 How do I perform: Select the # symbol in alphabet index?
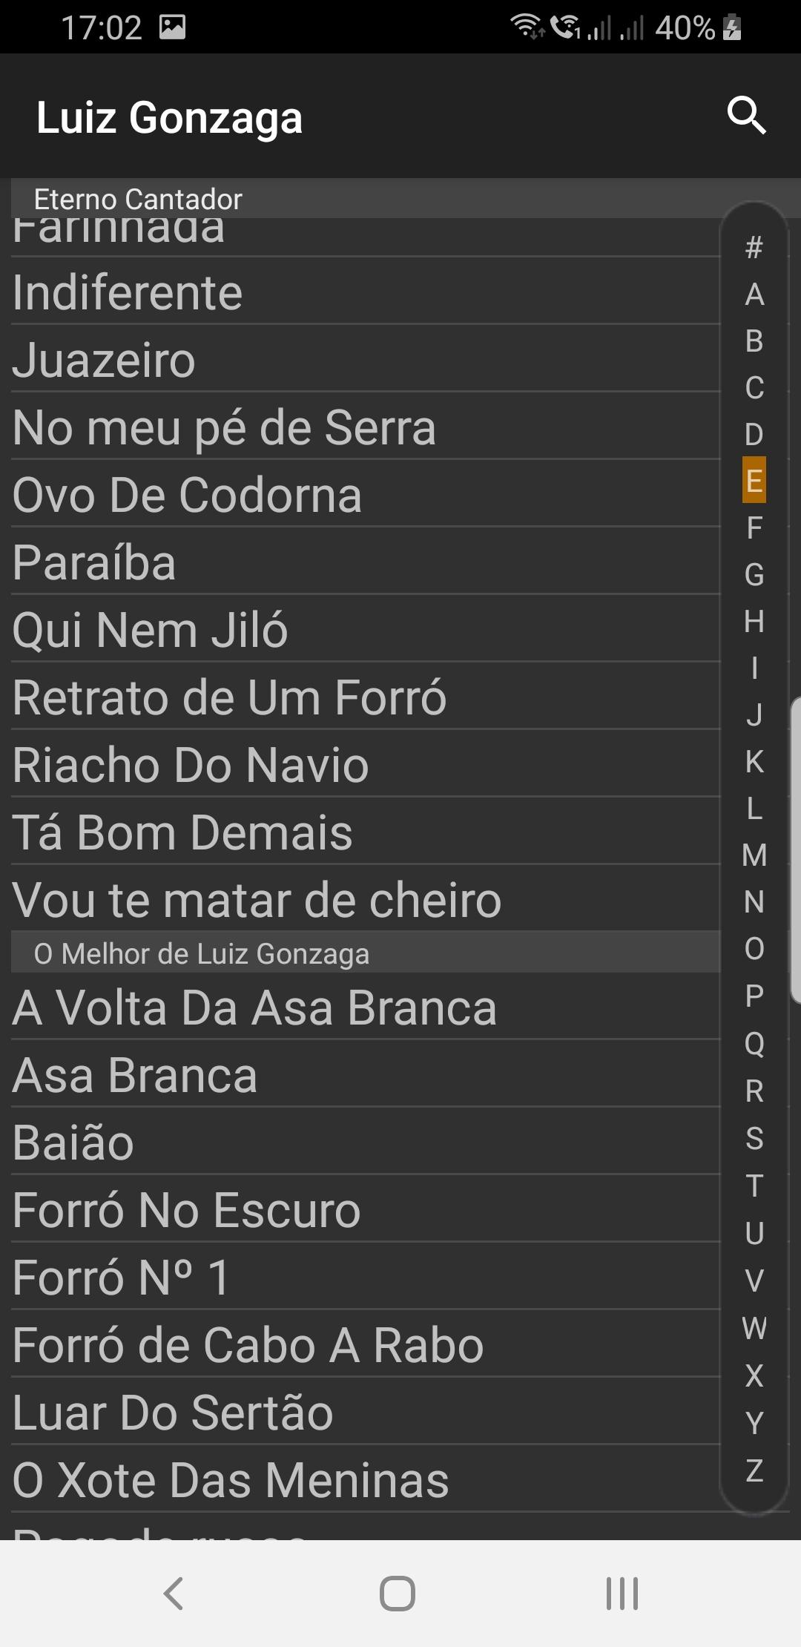click(x=754, y=247)
